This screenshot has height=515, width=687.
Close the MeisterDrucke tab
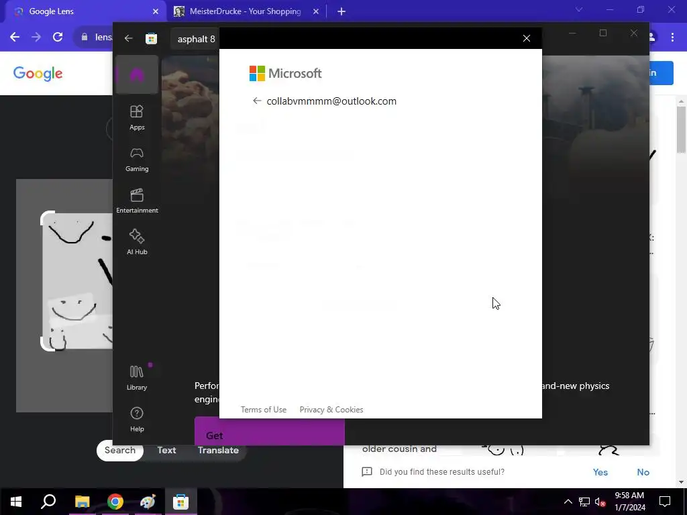tap(316, 11)
